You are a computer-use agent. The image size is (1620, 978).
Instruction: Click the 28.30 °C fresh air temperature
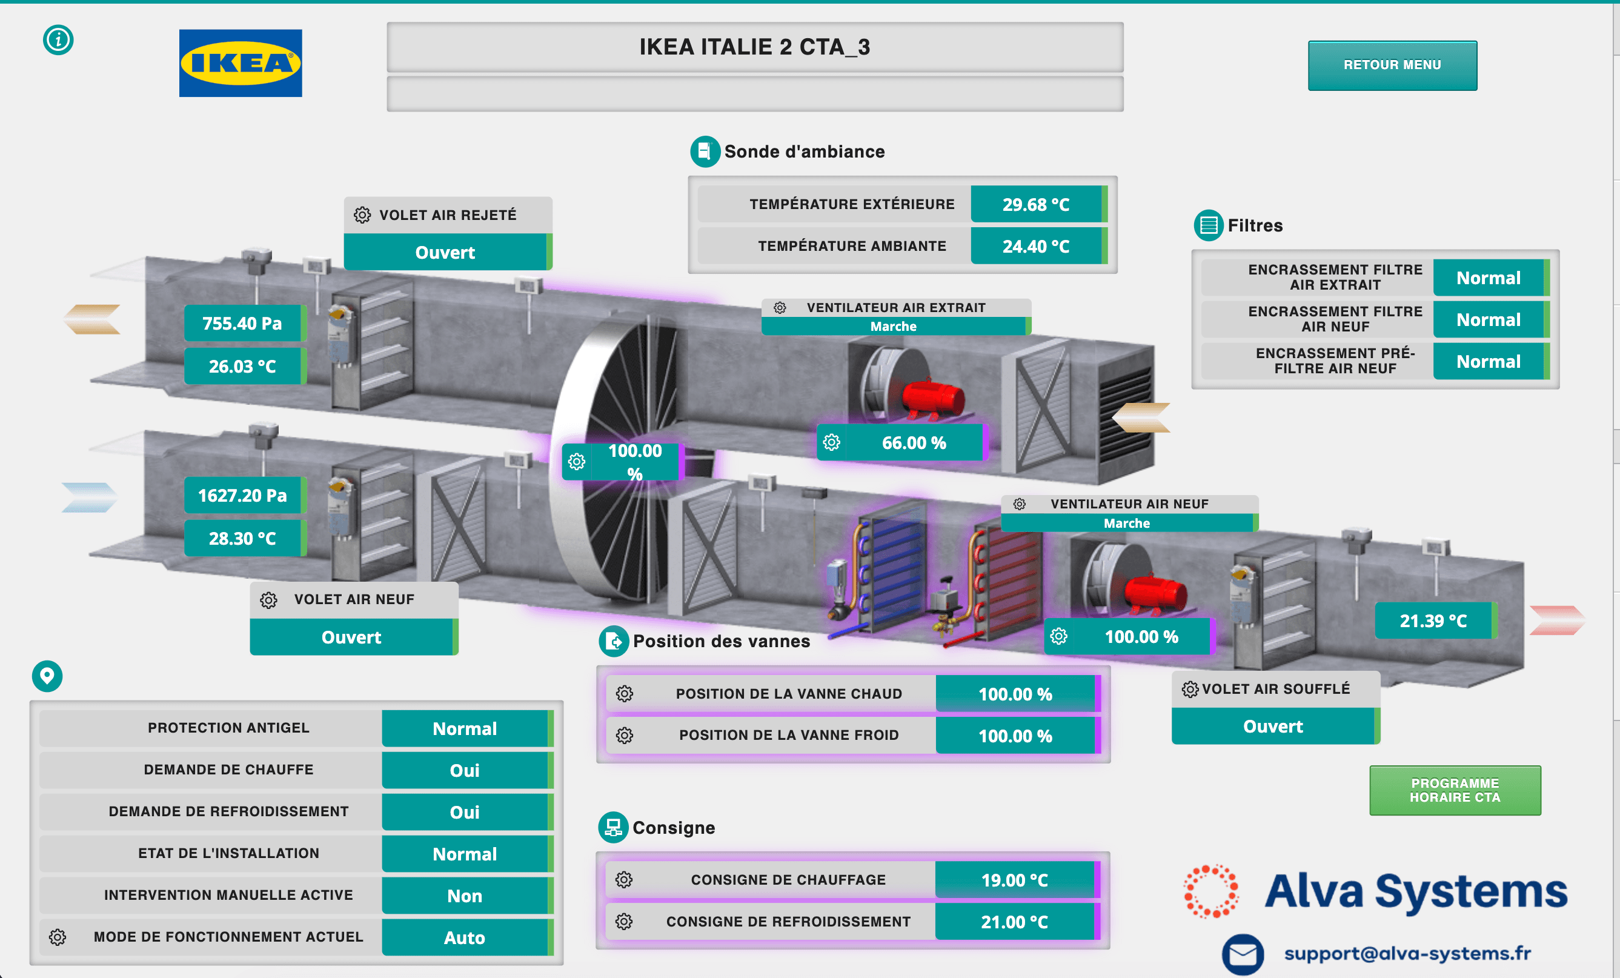coord(245,538)
